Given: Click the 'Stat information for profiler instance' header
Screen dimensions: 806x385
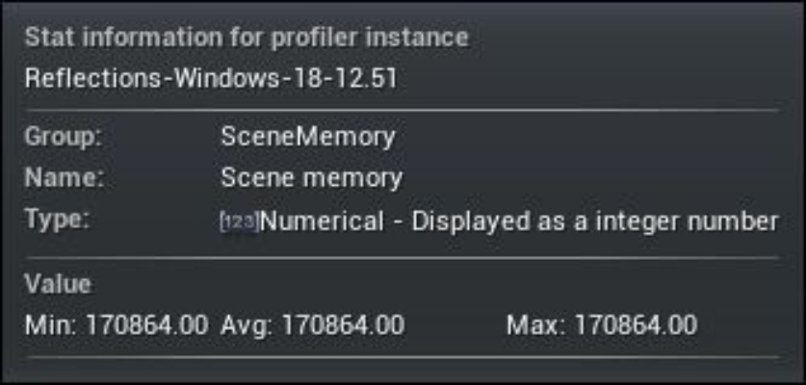Looking at the screenshot, I should tap(247, 38).
